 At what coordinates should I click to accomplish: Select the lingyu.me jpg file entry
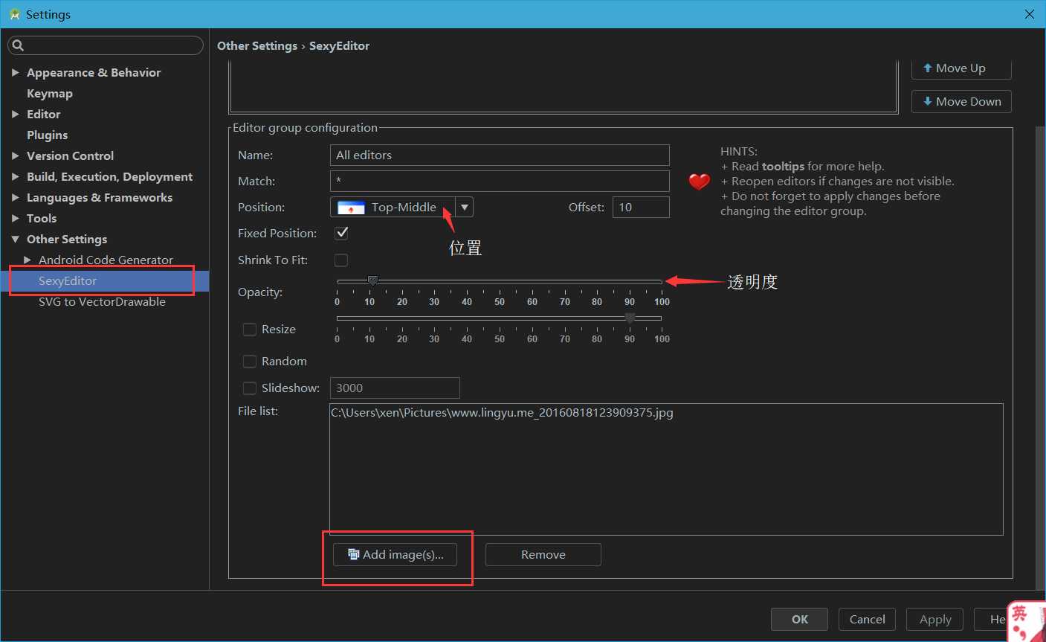(502, 412)
